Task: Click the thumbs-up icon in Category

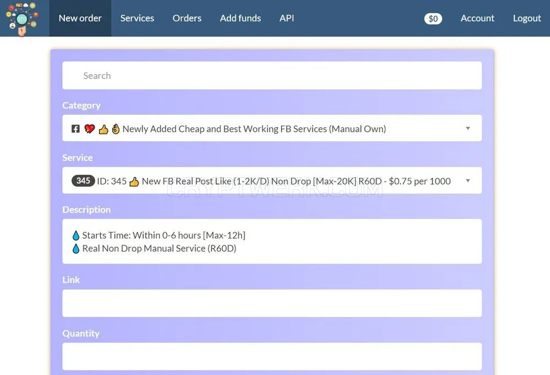Action: [x=103, y=129]
